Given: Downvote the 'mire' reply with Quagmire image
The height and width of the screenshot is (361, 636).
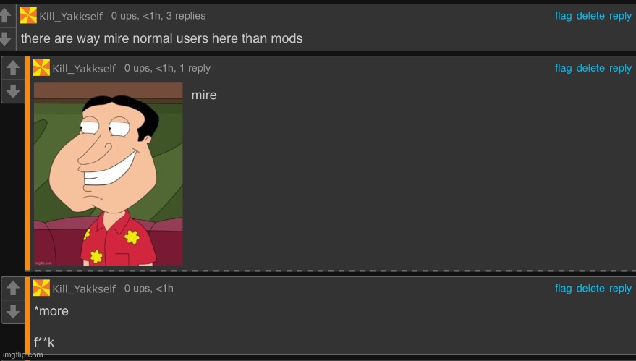Looking at the screenshot, I should tap(12, 91).
